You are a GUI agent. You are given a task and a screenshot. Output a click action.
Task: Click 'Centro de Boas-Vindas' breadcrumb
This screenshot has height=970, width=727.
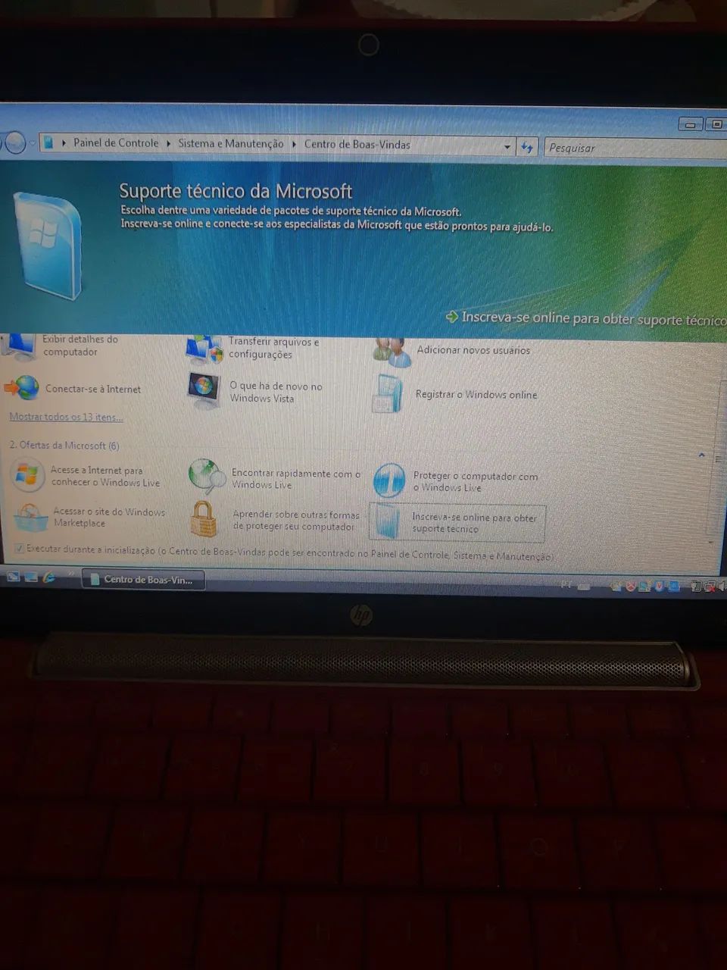[357, 144]
